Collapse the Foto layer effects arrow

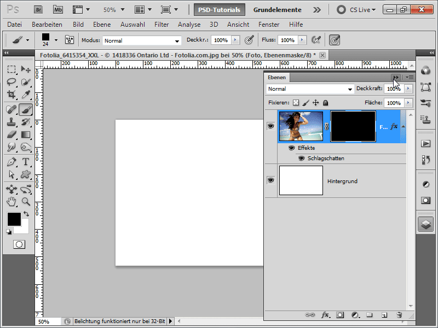coord(404,127)
